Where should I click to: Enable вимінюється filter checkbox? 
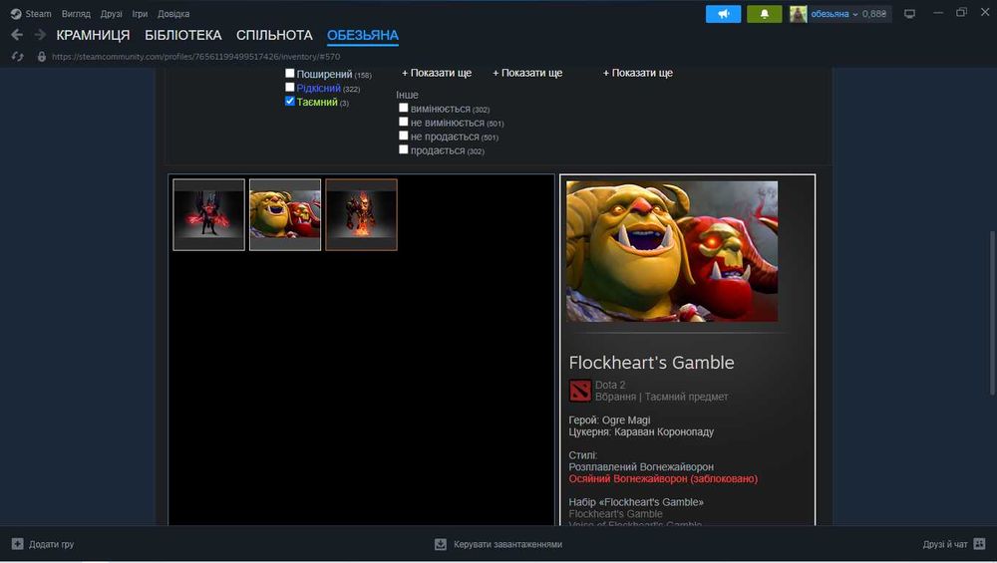(x=403, y=108)
